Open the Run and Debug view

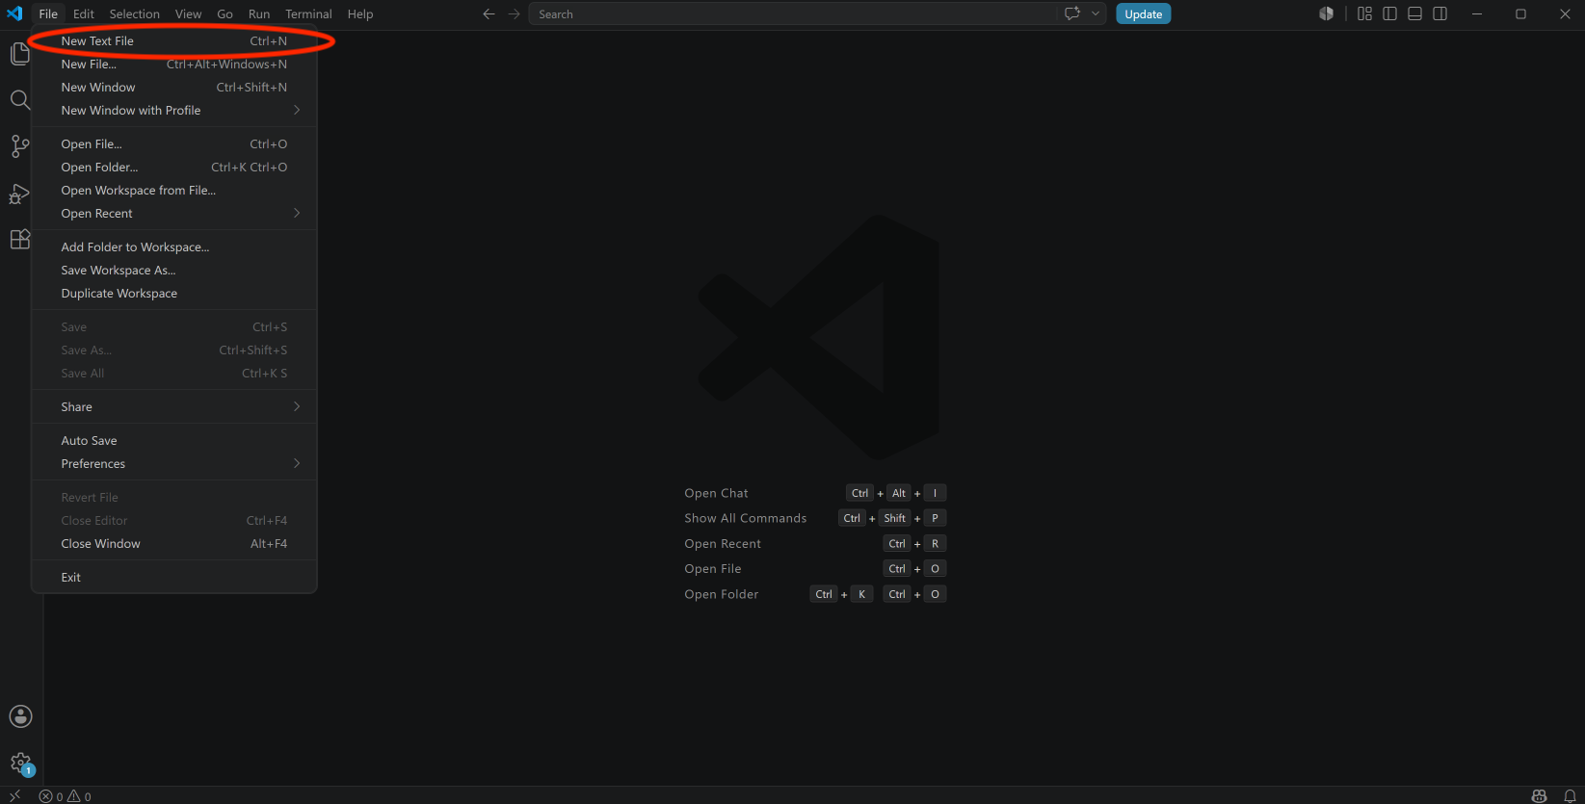(x=19, y=193)
